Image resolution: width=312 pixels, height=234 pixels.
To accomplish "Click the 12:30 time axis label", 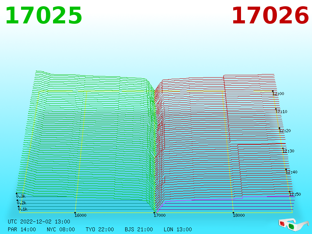I will pyautogui.click(x=288, y=151).
